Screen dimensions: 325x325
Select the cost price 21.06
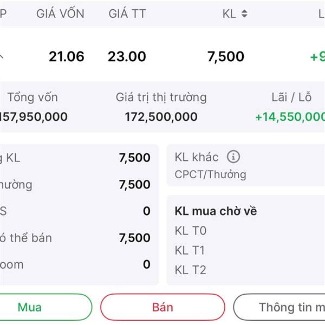66,56
